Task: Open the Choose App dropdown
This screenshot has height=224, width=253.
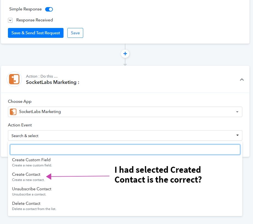Action: (125, 112)
